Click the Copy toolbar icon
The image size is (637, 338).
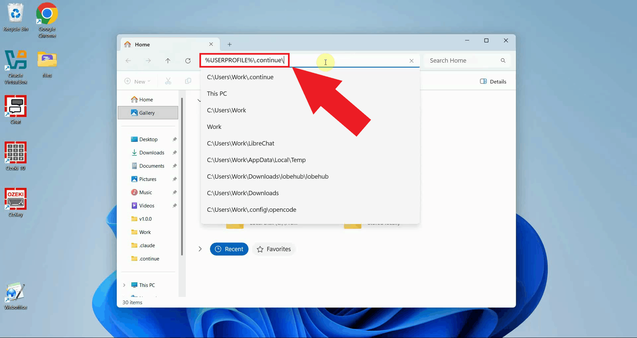pos(188,81)
